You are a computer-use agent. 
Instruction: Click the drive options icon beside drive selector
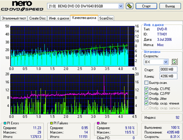(129, 6)
